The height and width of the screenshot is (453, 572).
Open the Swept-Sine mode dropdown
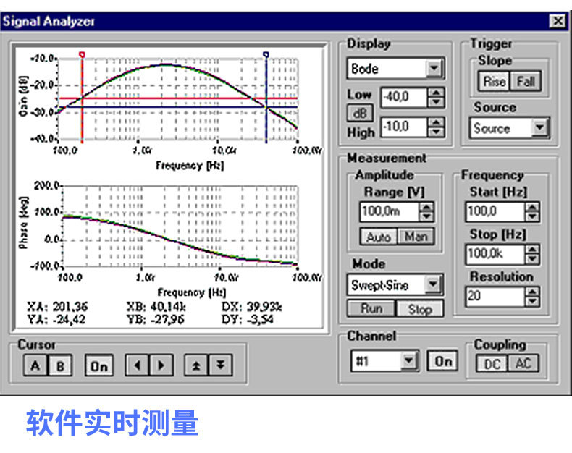433,284
